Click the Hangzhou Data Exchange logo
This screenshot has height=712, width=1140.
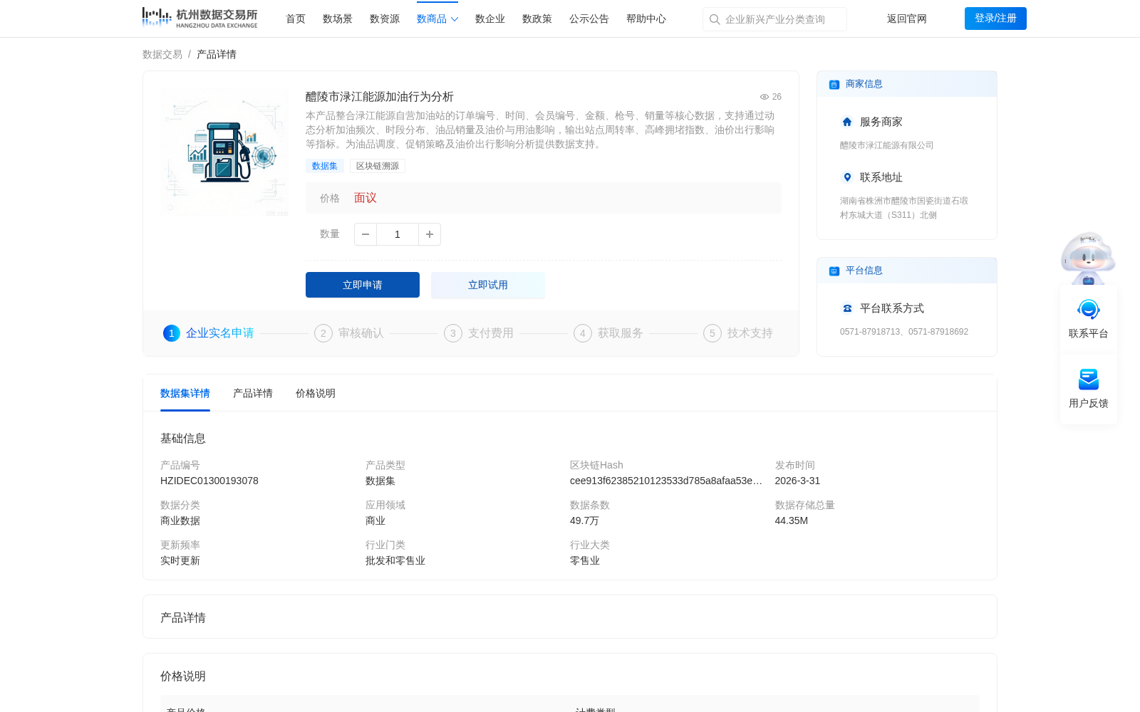[x=199, y=18]
